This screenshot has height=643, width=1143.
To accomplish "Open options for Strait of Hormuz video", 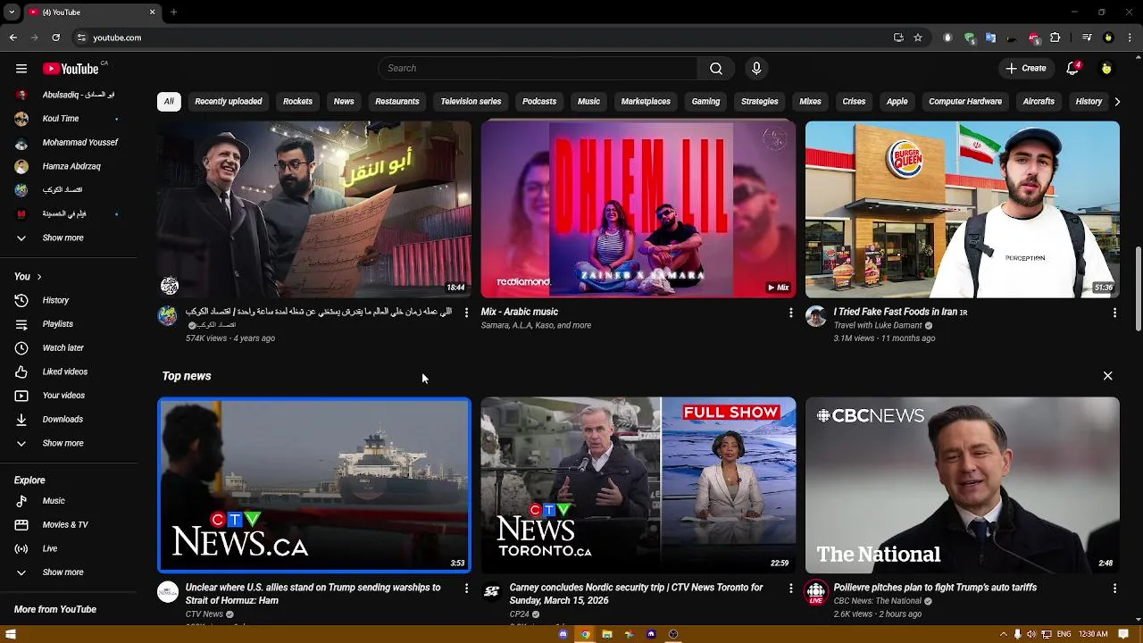I will [466, 589].
